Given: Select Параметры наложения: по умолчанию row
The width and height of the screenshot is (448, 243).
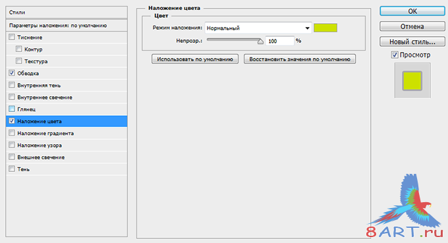Looking at the screenshot, I should pos(67,26).
